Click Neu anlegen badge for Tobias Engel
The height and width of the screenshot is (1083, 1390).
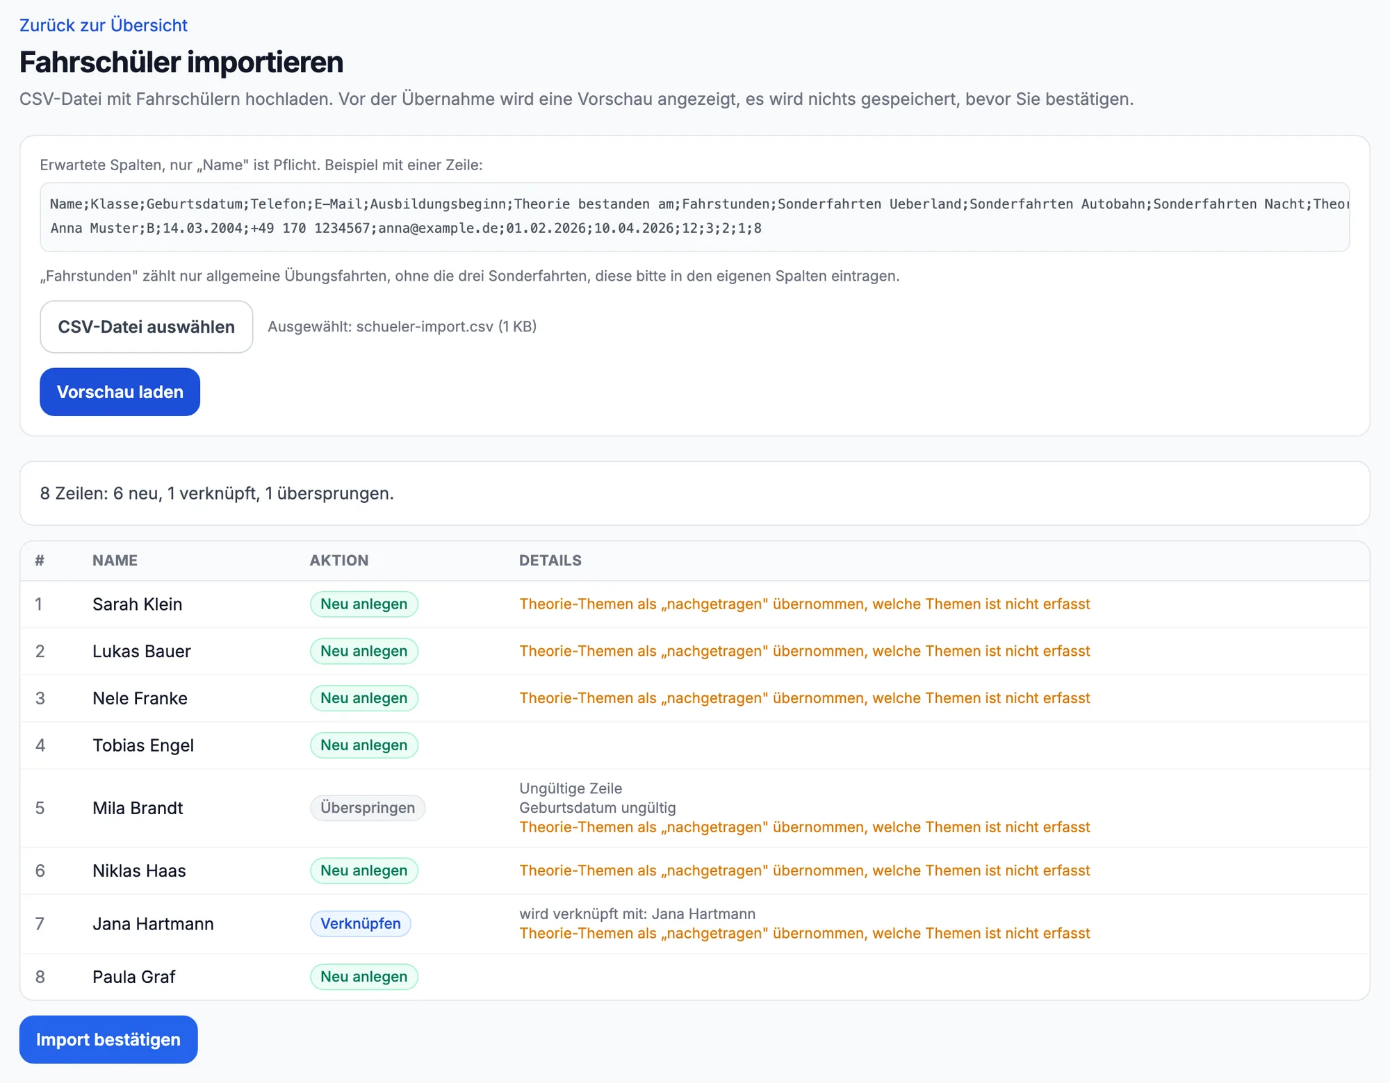pyautogui.click(x=364, y=745)
